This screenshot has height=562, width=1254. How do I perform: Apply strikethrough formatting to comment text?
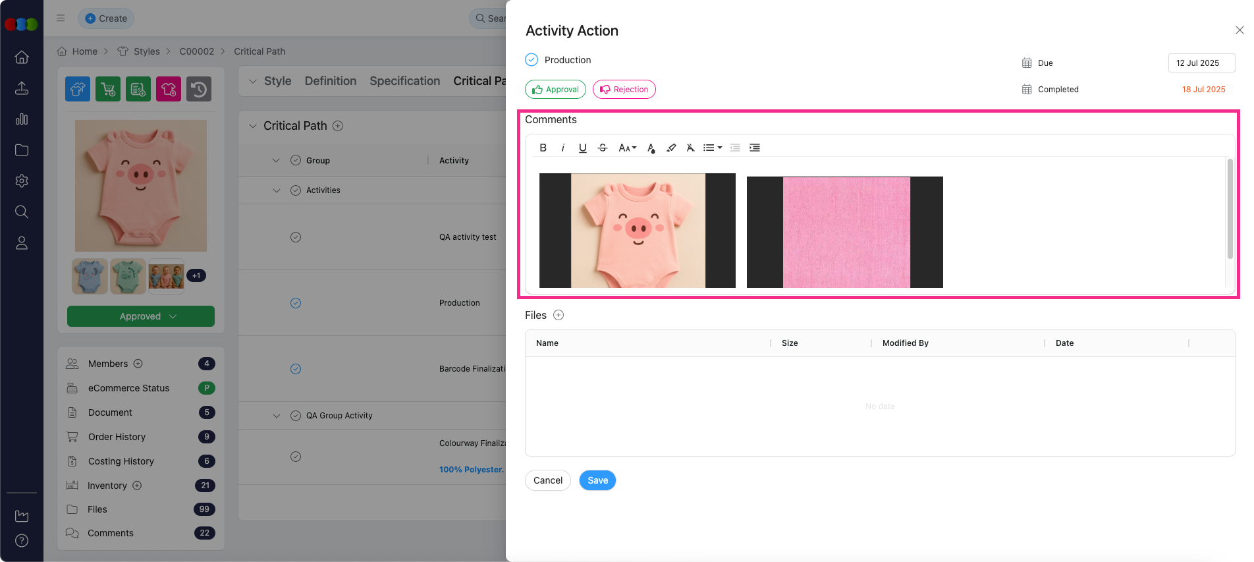coord(602,148)
